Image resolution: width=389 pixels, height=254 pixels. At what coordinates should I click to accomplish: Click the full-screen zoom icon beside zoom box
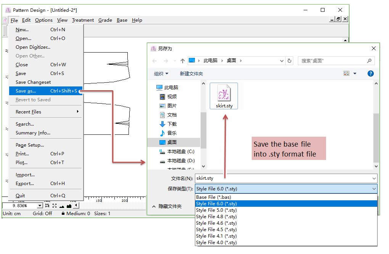(x=55, y=206)
